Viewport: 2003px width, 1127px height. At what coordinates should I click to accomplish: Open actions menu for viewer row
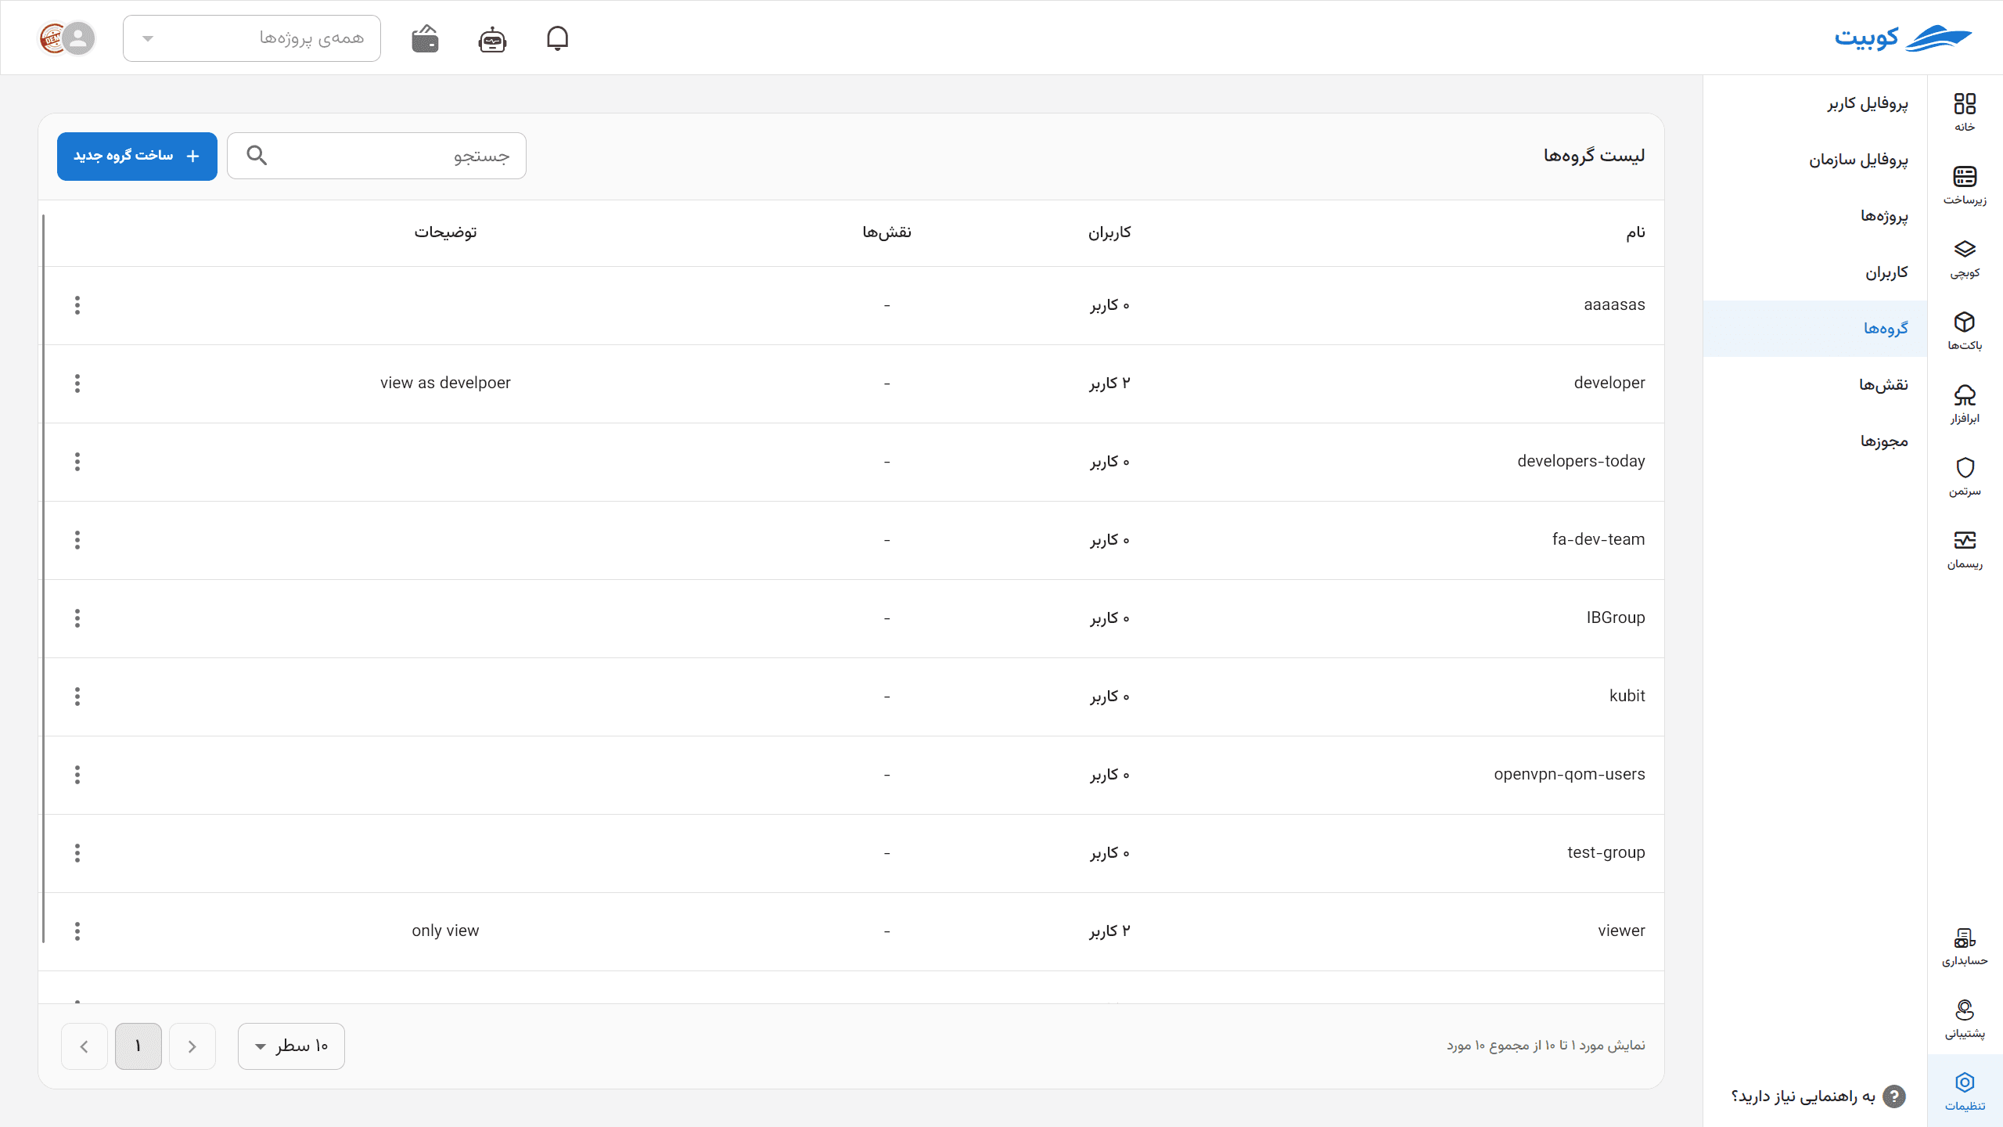(x=77, y=931)
